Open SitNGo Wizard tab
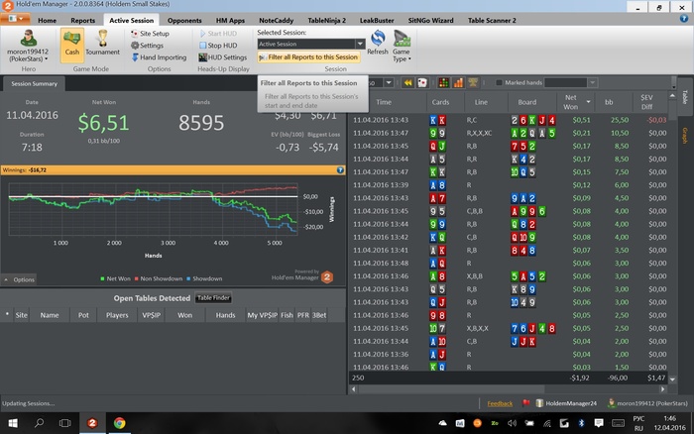 click(x=430, y=21)
